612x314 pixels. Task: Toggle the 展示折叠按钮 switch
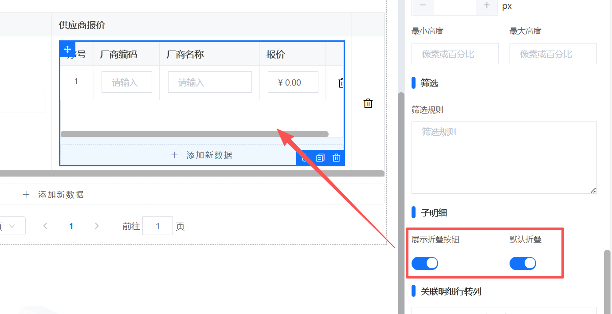click(x=424, y=263)
